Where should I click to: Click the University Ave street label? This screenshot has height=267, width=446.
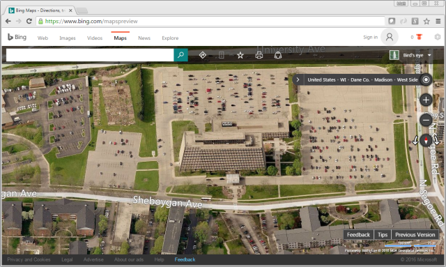(291, 49)
